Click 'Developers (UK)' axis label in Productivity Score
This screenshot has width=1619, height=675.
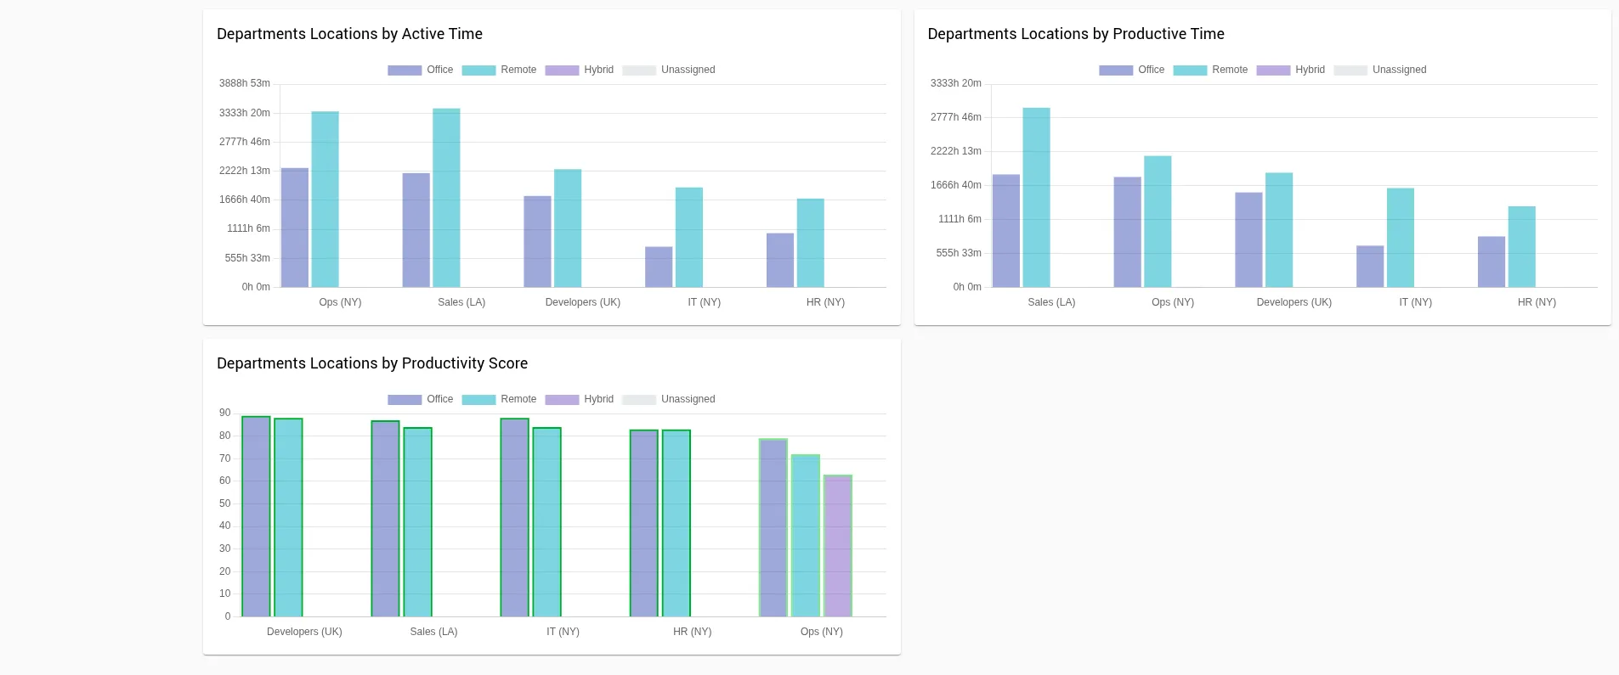coord(304,632)
